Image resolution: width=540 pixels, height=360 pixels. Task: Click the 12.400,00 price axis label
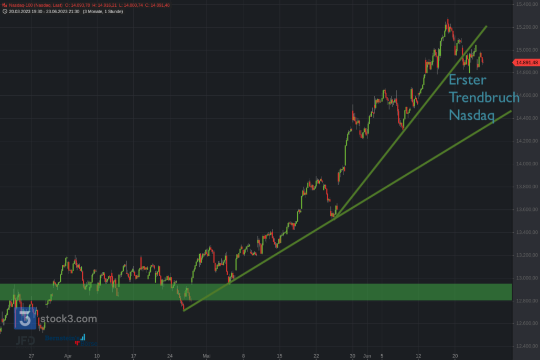(527, 346)
